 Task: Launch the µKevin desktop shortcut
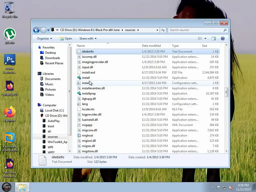pyautogui.click(x=9, y=36)
